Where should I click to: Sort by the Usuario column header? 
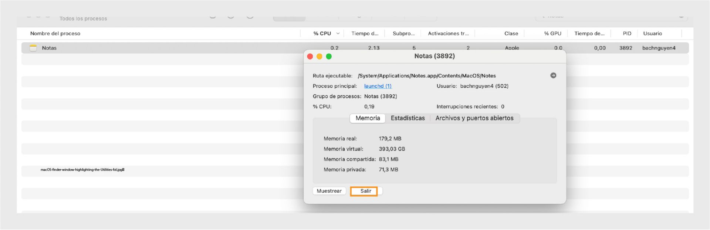pos(652,34)
